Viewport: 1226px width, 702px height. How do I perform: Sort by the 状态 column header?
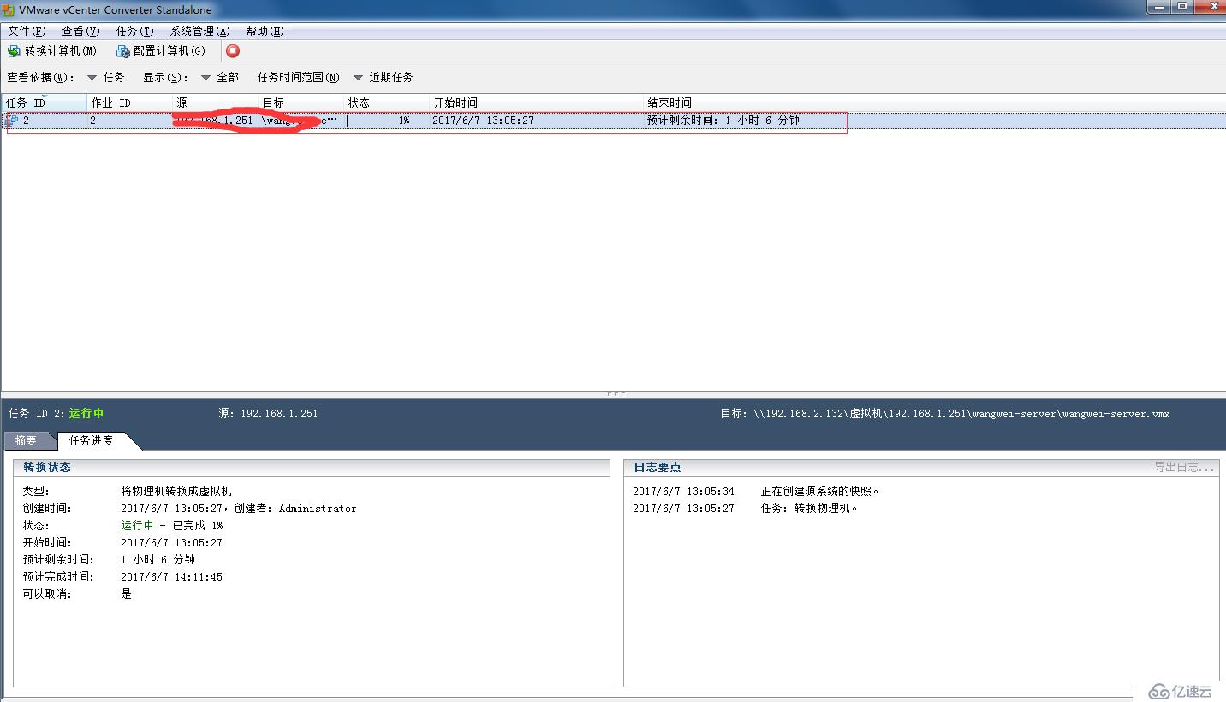tap(387, 103)
